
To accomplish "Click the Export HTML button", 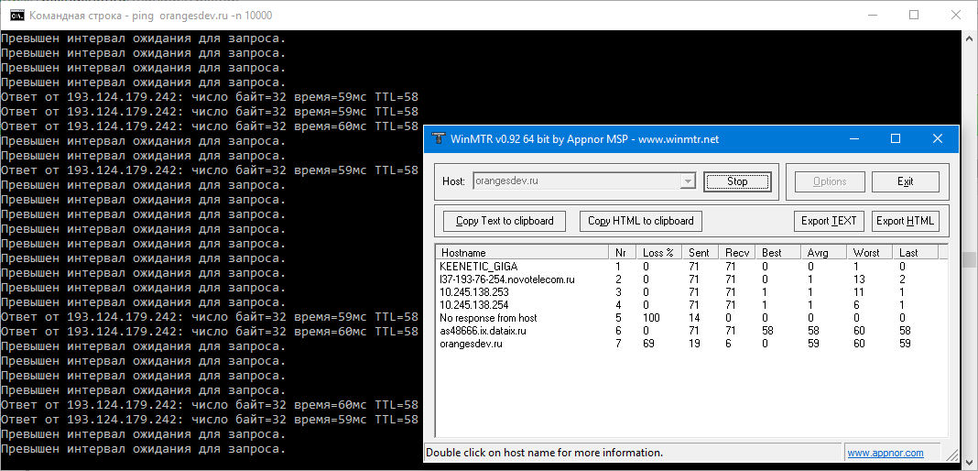I will coord(905,221).
